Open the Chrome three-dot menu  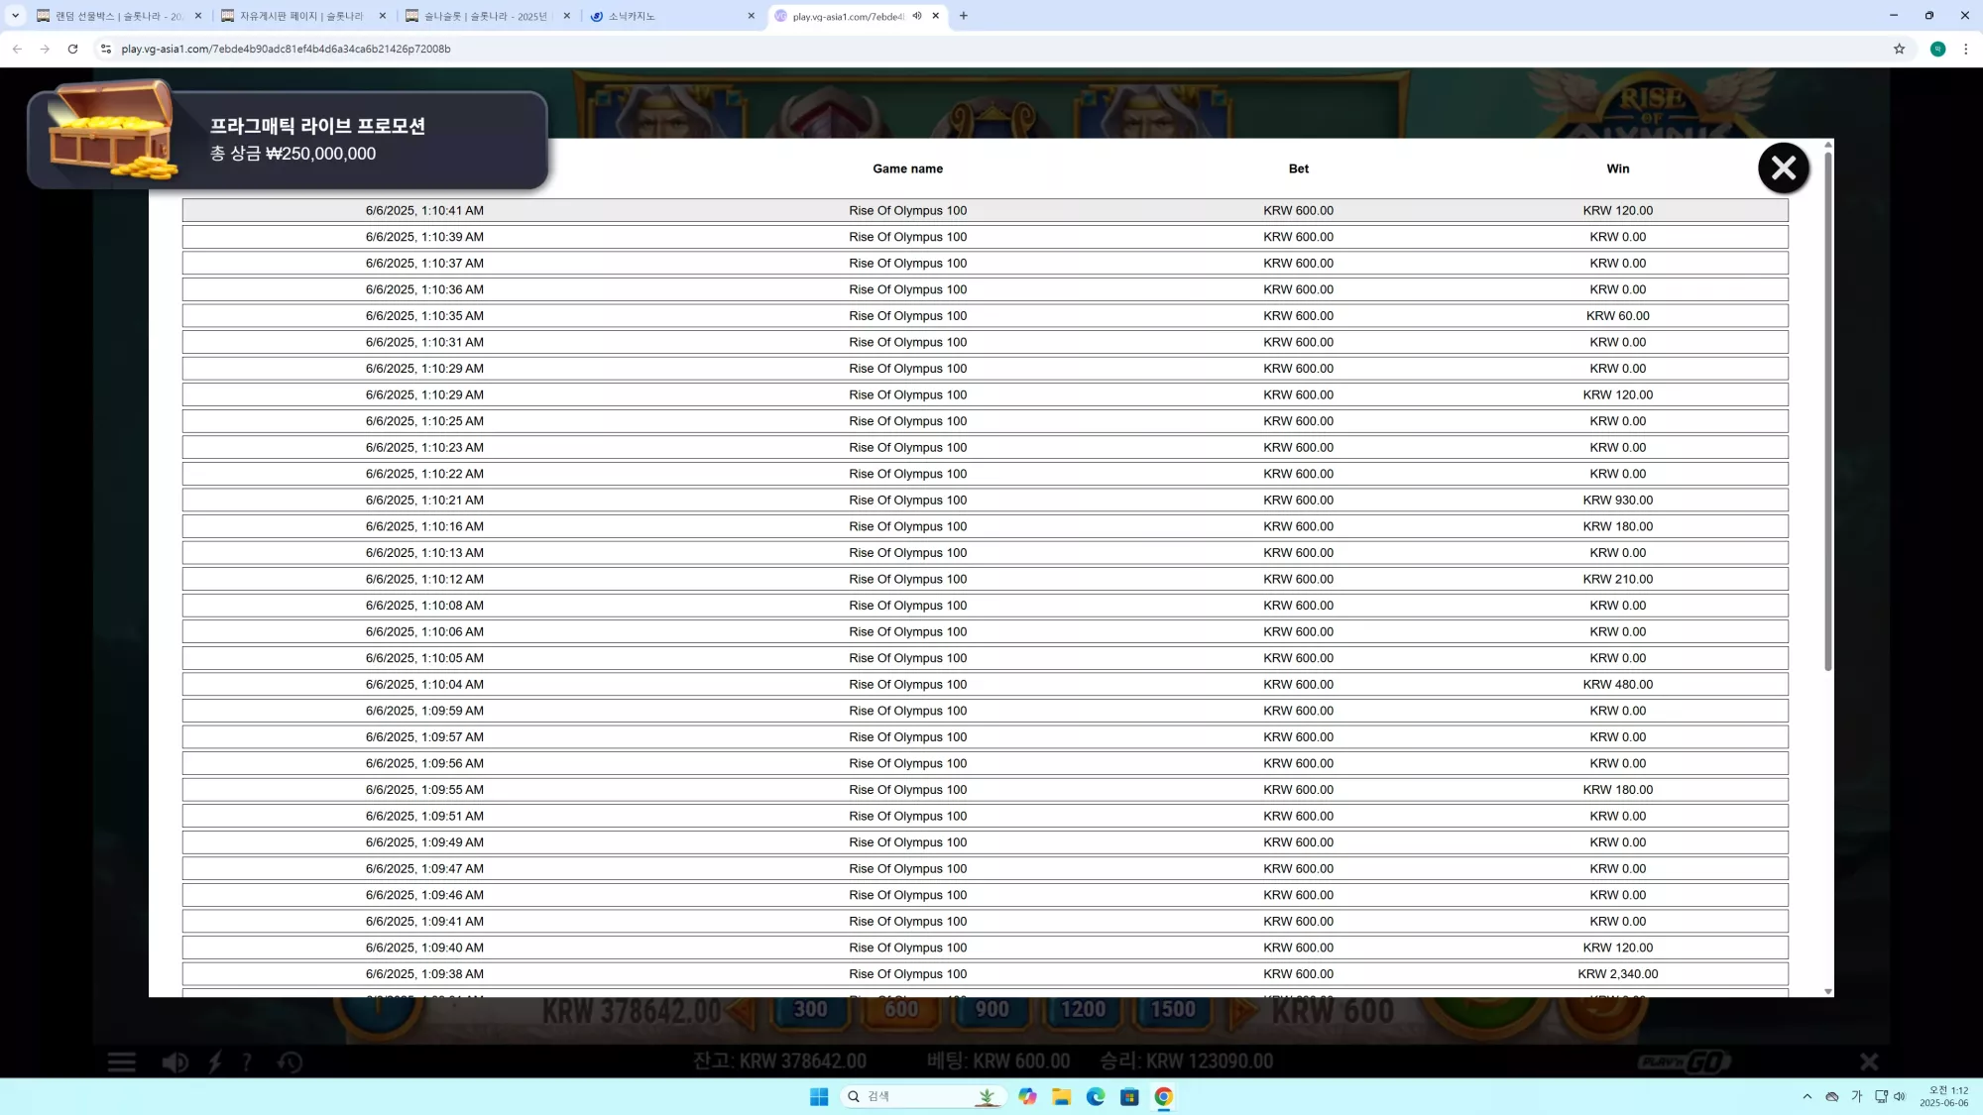point(1965,49)
